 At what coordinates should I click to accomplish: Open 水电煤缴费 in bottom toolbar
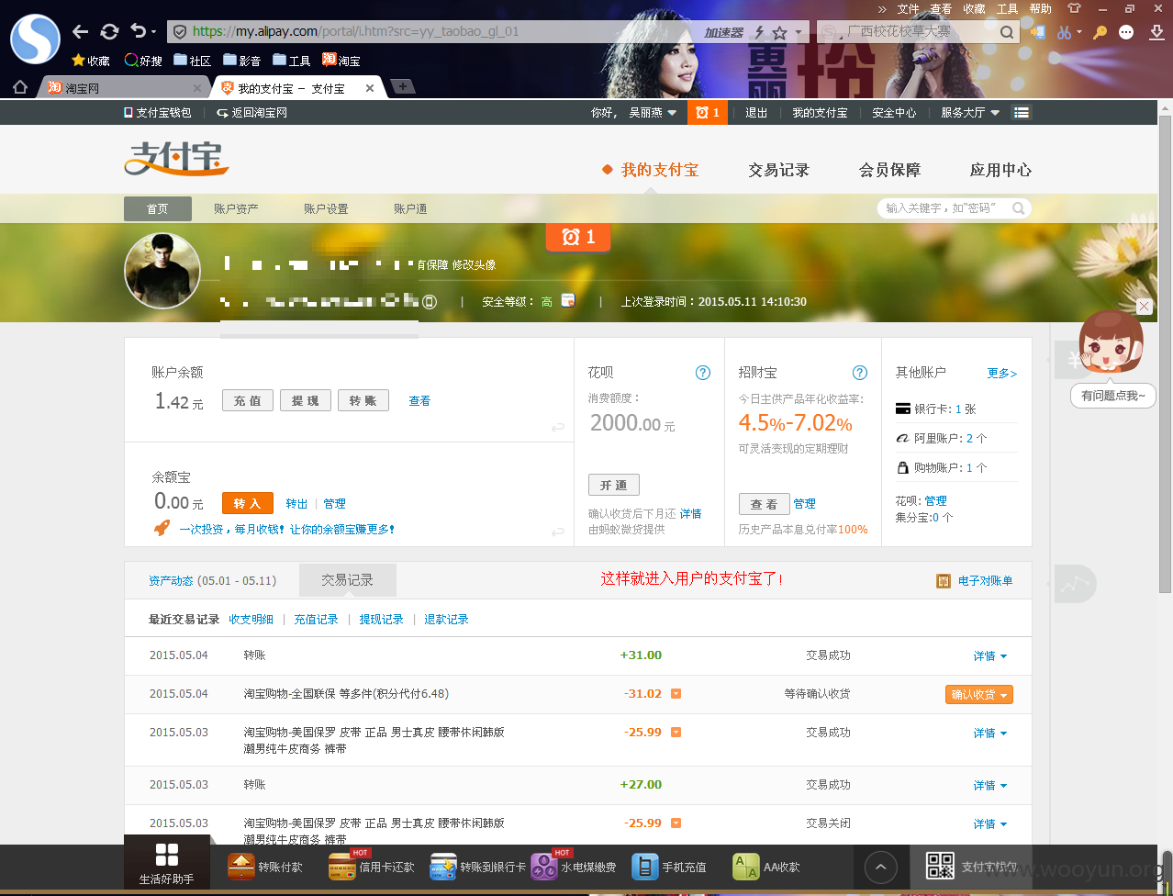coord(574,867)
